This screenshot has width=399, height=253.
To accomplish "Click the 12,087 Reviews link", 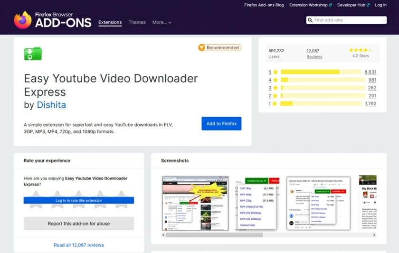I will coord(314,54).
